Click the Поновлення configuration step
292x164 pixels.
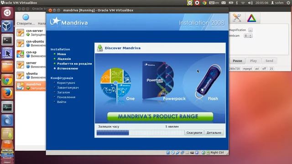pyautogui.click(x=66, y=97)
